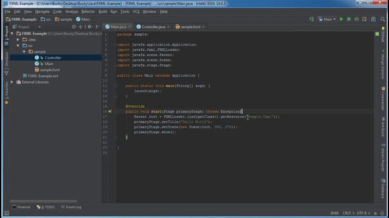This screenshot has width=389, height=218.
Task: Click the "sample.fxml" string on line 17
Action: tap(260, 117)
